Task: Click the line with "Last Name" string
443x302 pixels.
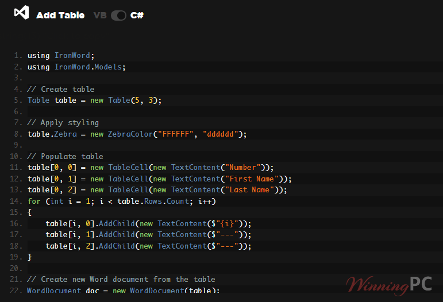Action: [x=157, y=190]
